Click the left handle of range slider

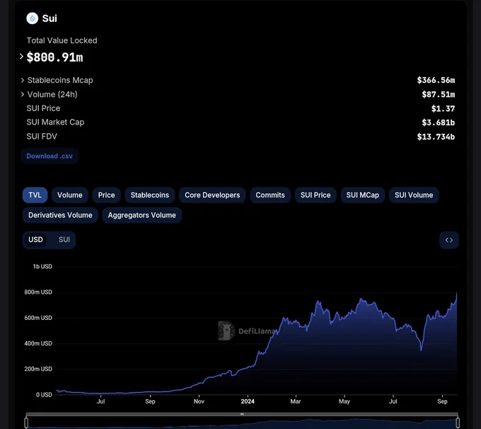pos(26,423)
